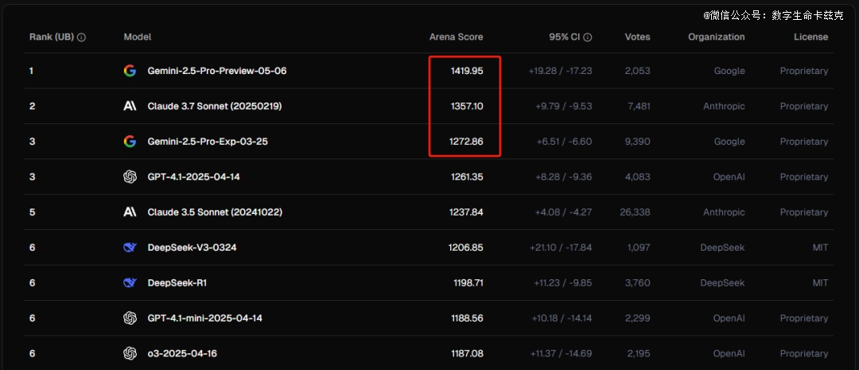The width and height of the screenshot is (859, 370).
Task: Click the confidence interval +10.18 / -14.14
Action: (562, 318)
